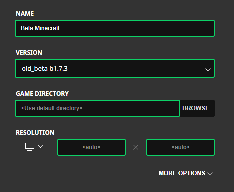Click the Name field containing Beta Minecraft
Image resolution: width=234 pixels, height=192 pixels.
pos(115,28)
